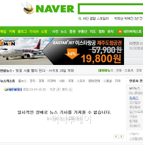Go to next newscast page arrow
This screenshot has height=147, width=143.
tap(121, 136)
